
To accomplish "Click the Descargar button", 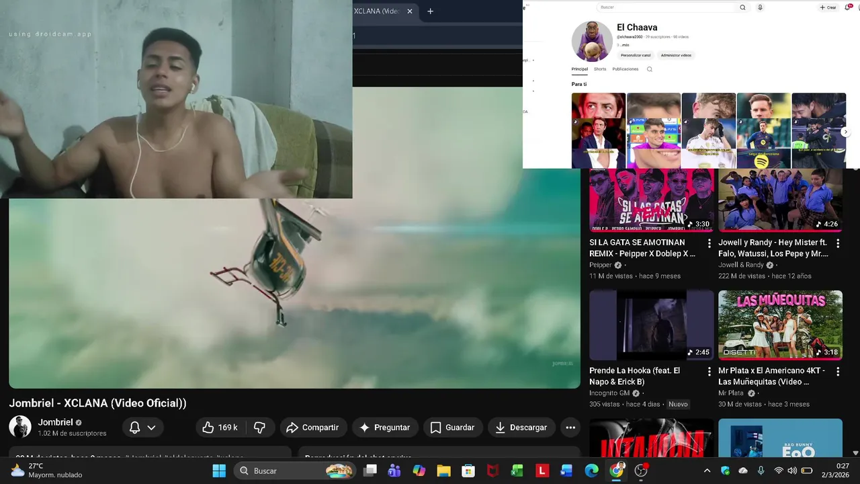I will pyautogui.click(x=521, y=428).
